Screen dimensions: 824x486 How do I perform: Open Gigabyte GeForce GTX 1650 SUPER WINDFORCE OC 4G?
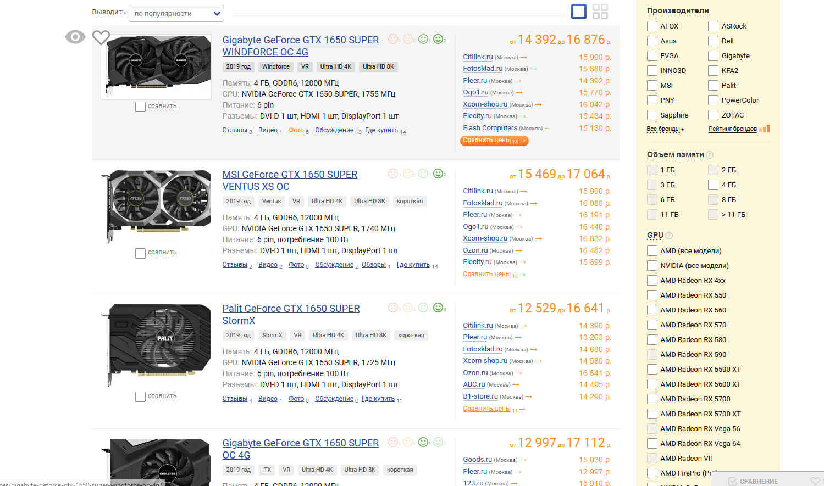click(x=301, y=46)
